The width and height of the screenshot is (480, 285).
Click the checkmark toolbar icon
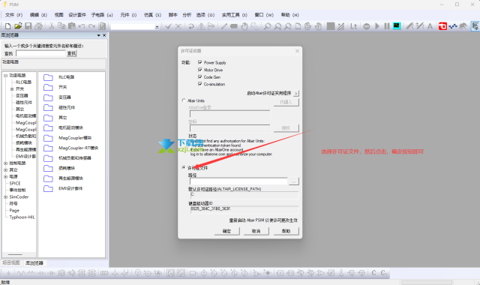[168, 26]
